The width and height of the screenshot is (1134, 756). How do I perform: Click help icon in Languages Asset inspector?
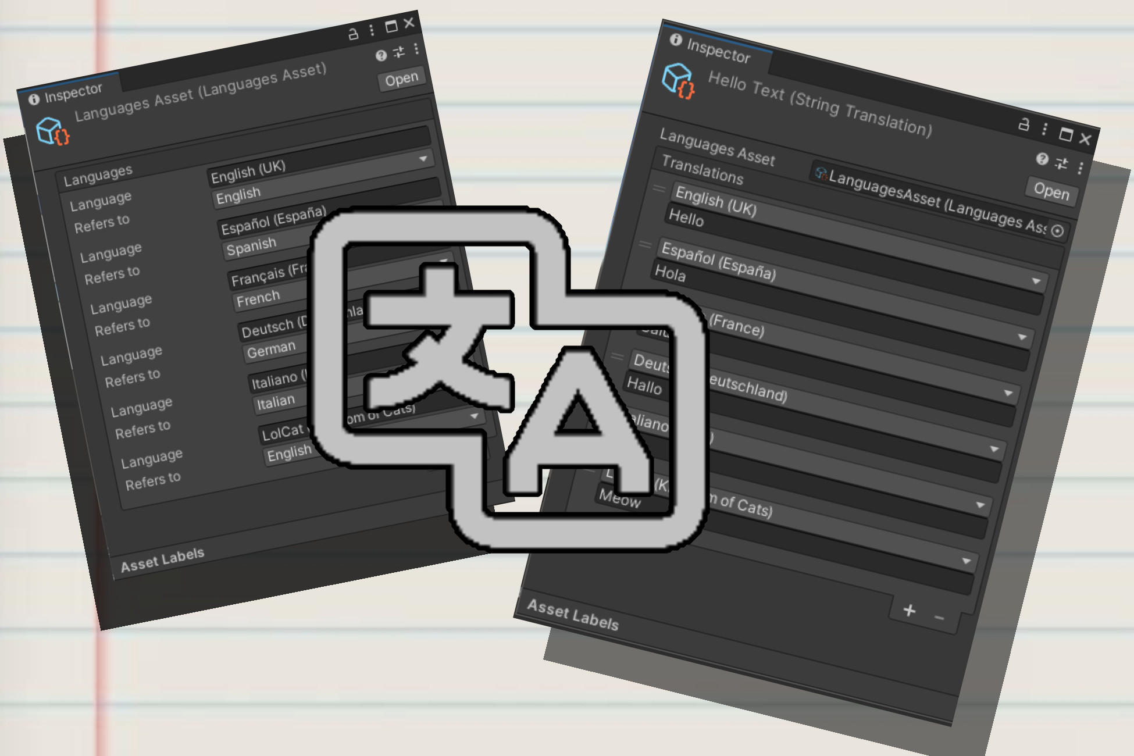pos(381,55)
